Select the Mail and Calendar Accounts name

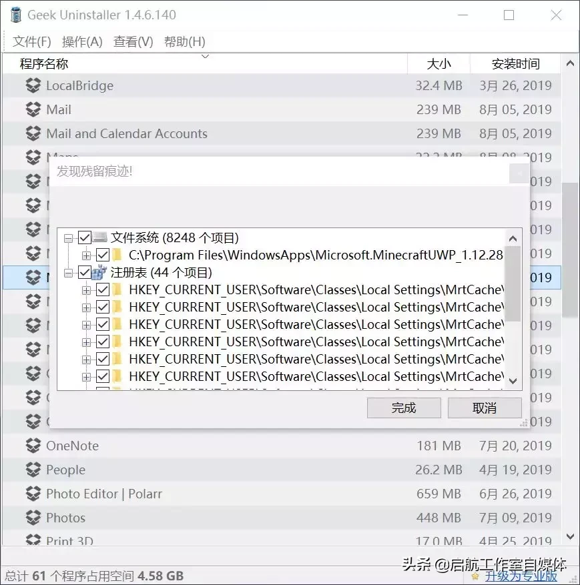[x=127, y=133]
